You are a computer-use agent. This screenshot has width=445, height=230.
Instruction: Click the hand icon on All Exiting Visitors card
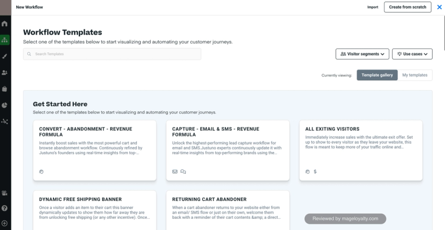(x=308, y=172)
